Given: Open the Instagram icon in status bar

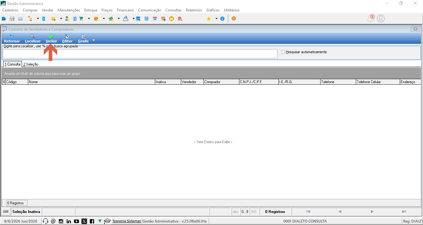Looking at the screenshot, I should pyautogui.click(x=61, y=221).
